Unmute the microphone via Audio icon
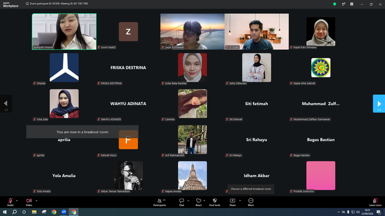 tap(10, 202)
